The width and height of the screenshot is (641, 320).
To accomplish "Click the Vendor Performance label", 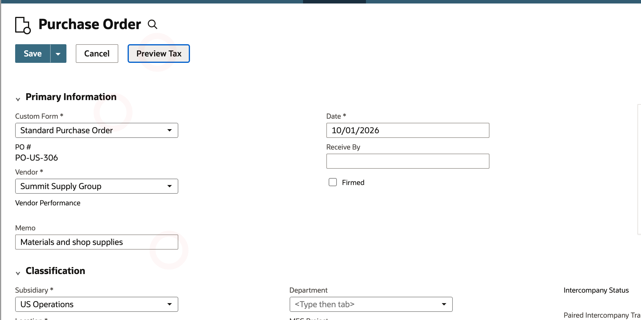I will point(48,203).
